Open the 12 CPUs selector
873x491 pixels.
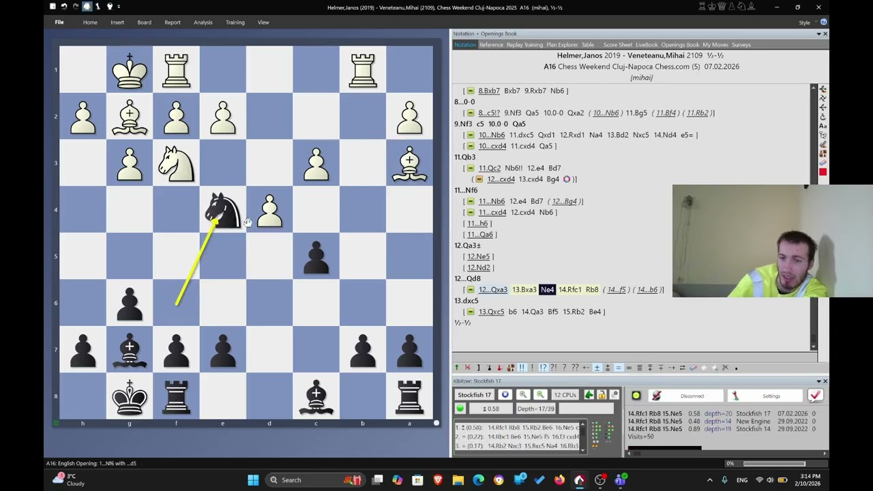point(565,395)
